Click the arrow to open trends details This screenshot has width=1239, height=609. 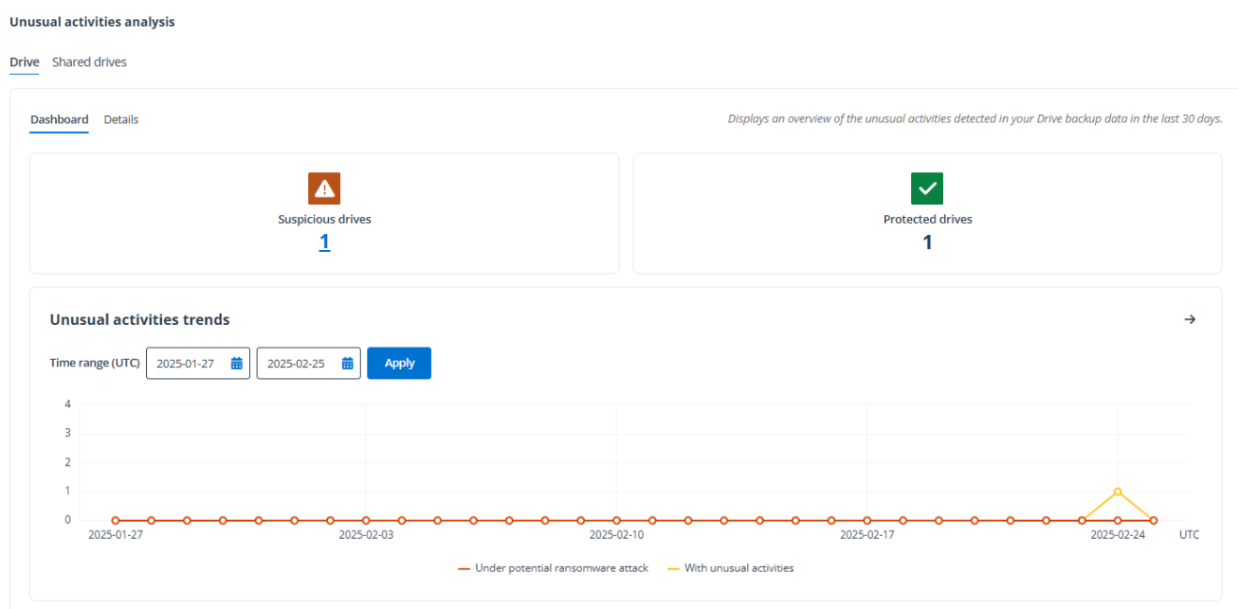pos(1191,319)
